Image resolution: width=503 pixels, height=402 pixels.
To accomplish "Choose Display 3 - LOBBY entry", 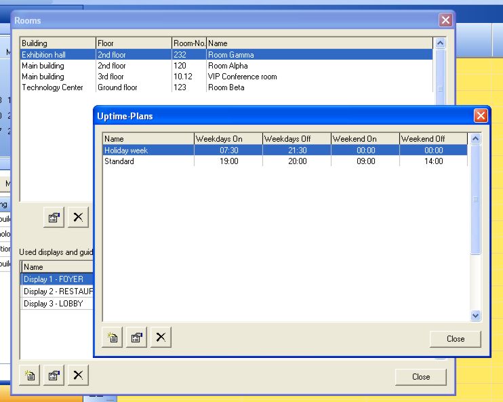I will [54, 304].
